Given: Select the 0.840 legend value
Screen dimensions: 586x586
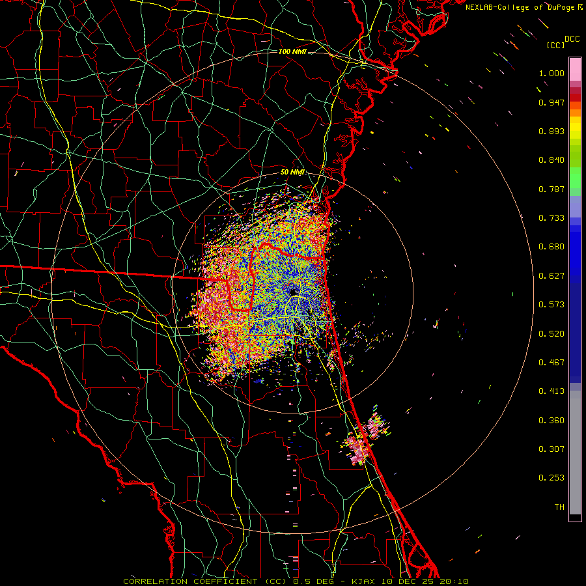Looking at the screenshot, I should pos(551,160).
